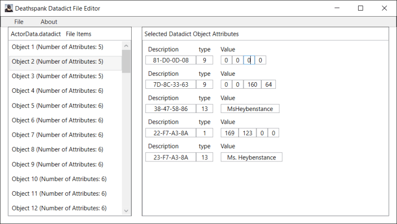Choose Object 6 from the list

coord(58,120)
